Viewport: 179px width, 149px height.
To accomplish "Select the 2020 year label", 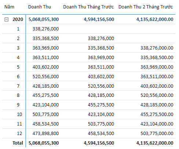I will pos(18,19).
